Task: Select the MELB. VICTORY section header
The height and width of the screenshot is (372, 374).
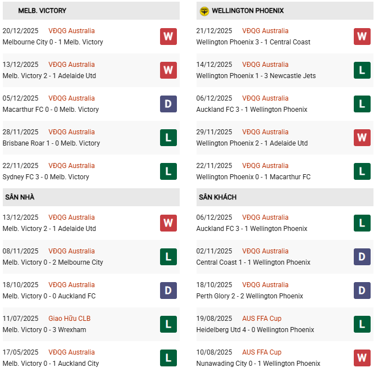Action: coord(42,11)
